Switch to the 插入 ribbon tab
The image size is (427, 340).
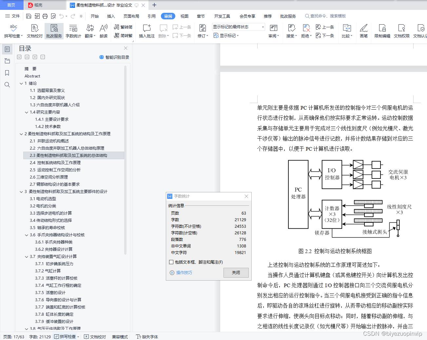coord(111,16)
